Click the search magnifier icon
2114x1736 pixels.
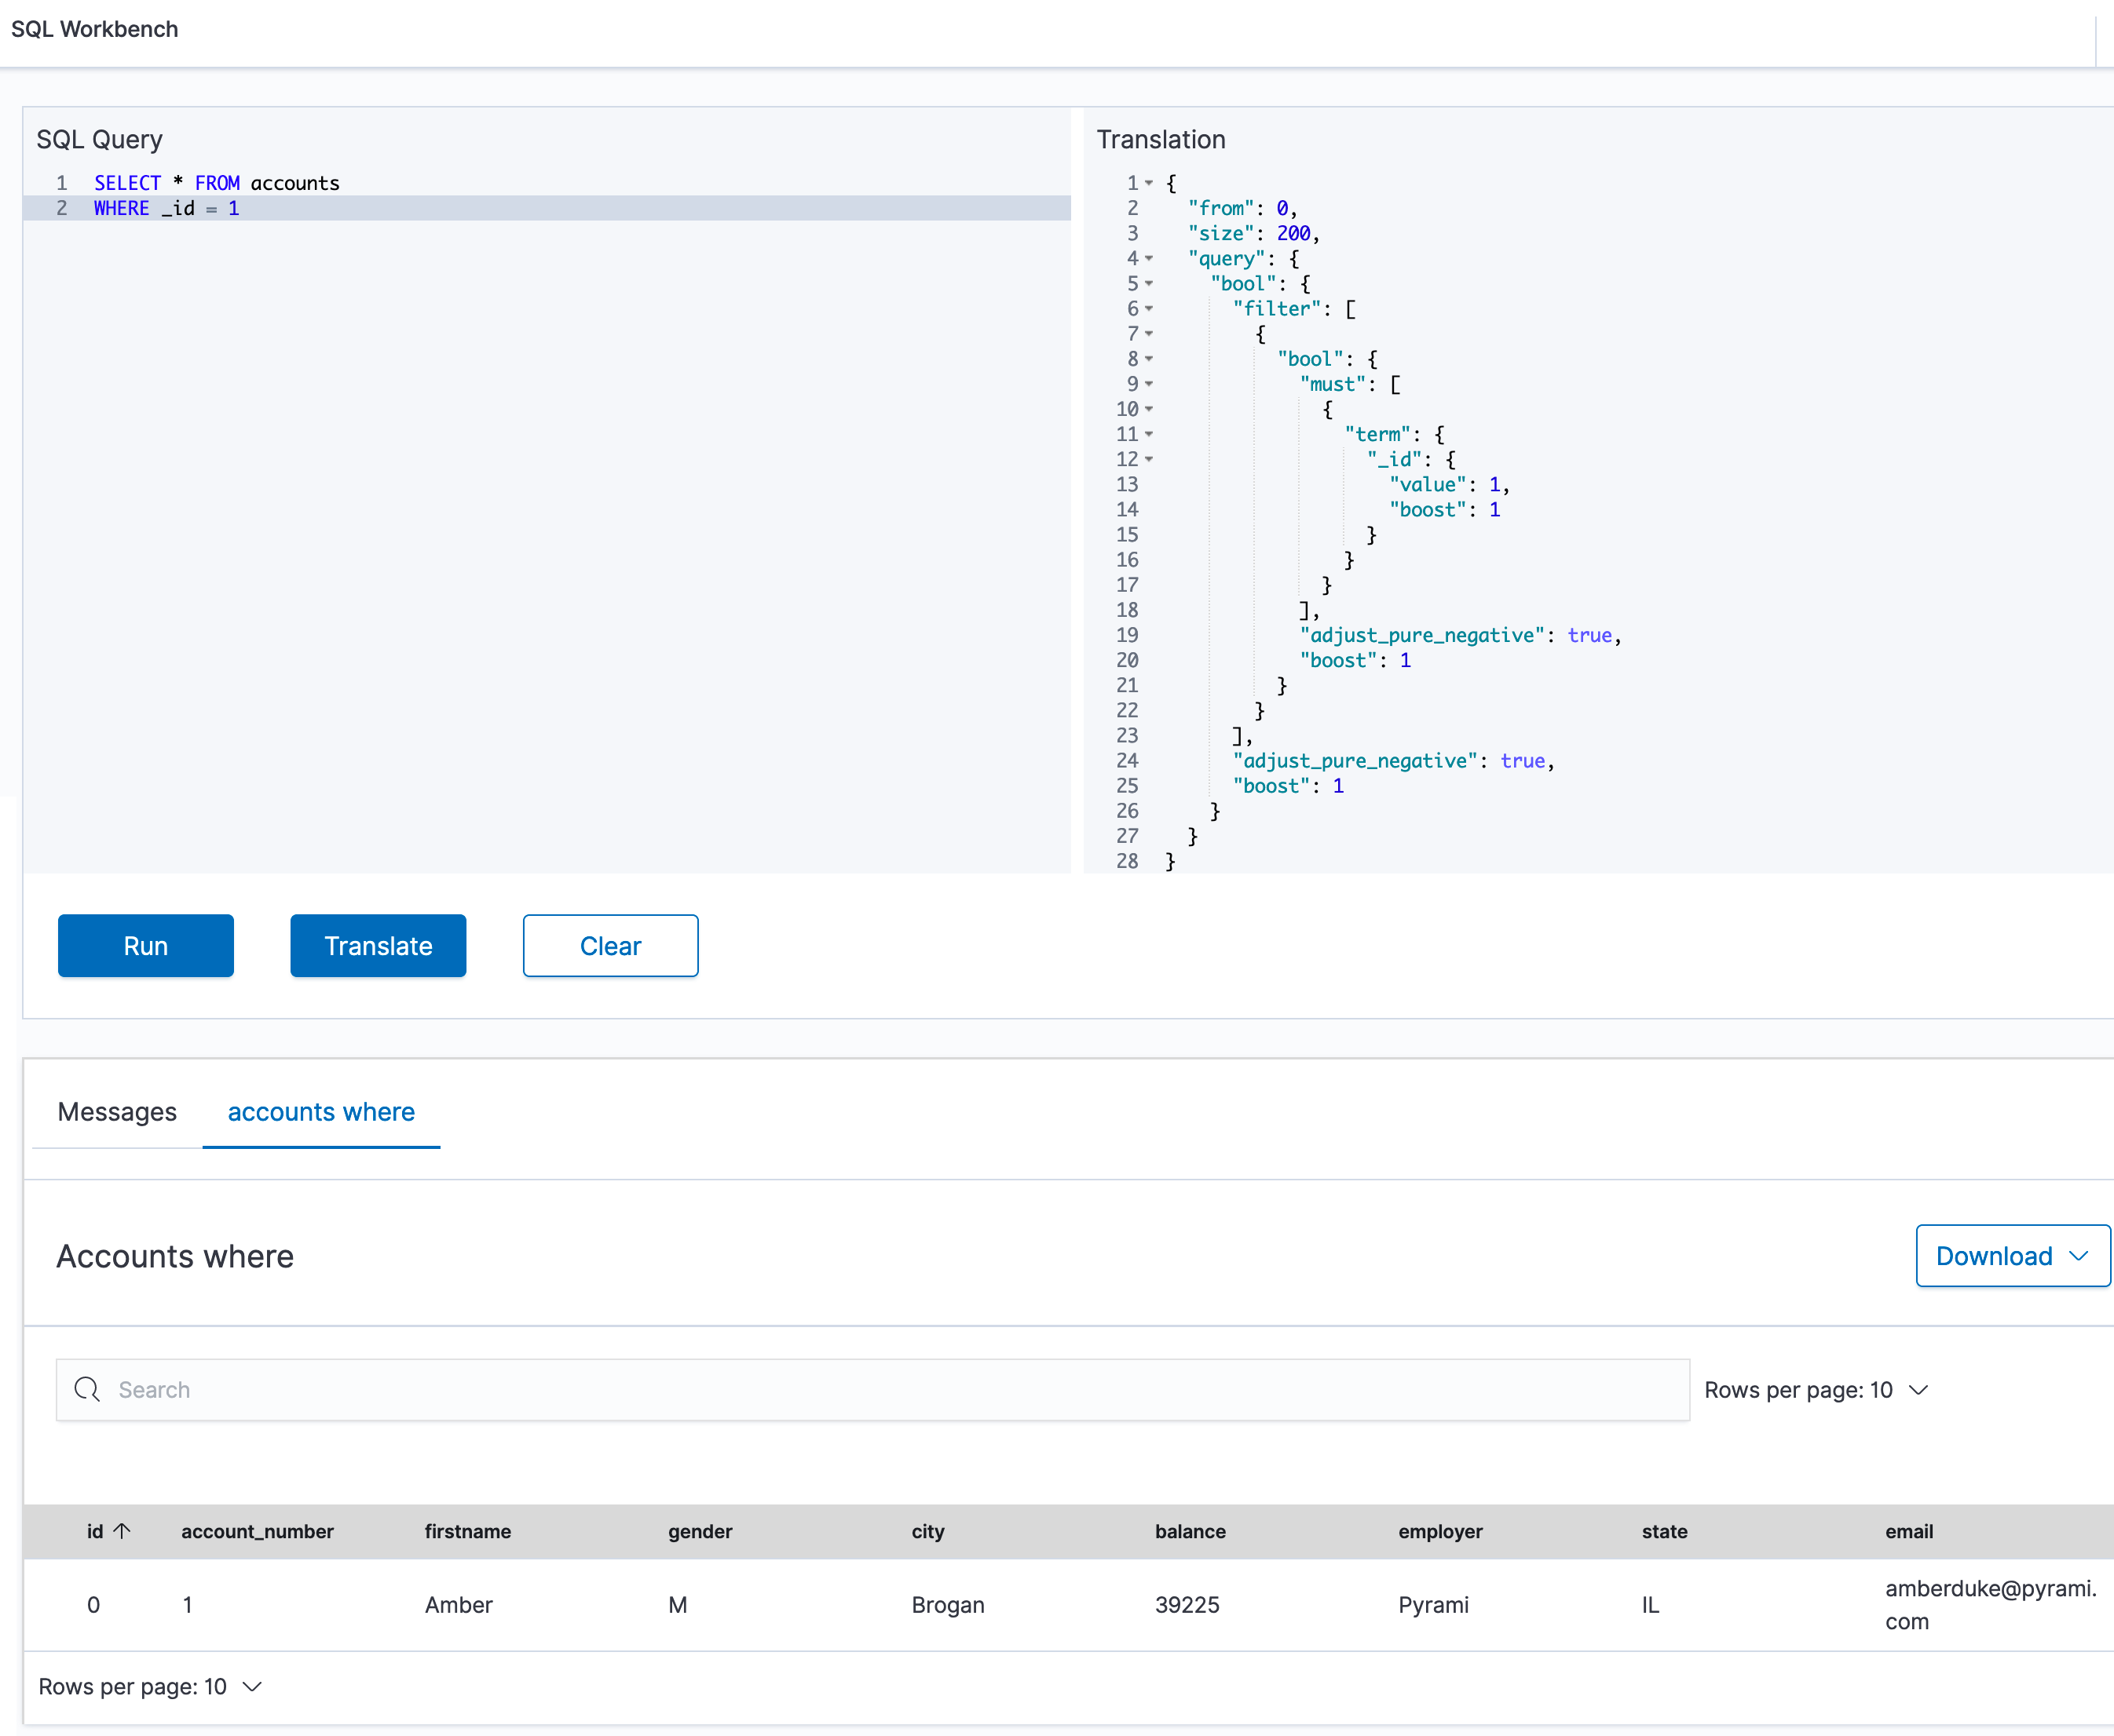(87, 1389)
